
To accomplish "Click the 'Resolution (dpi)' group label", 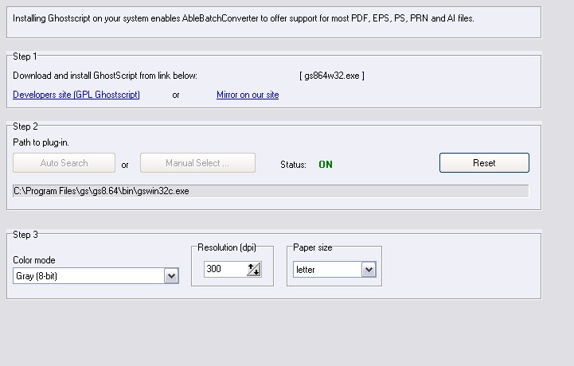I will [227, 247].
